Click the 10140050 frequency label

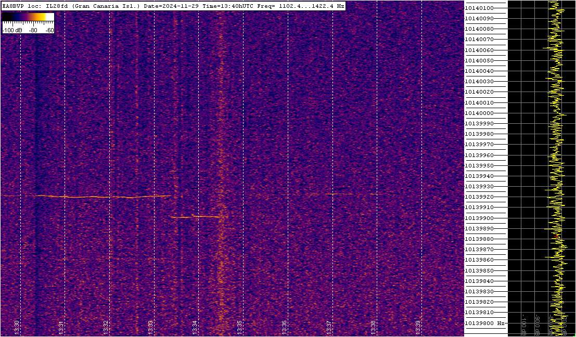click(479, 60)
